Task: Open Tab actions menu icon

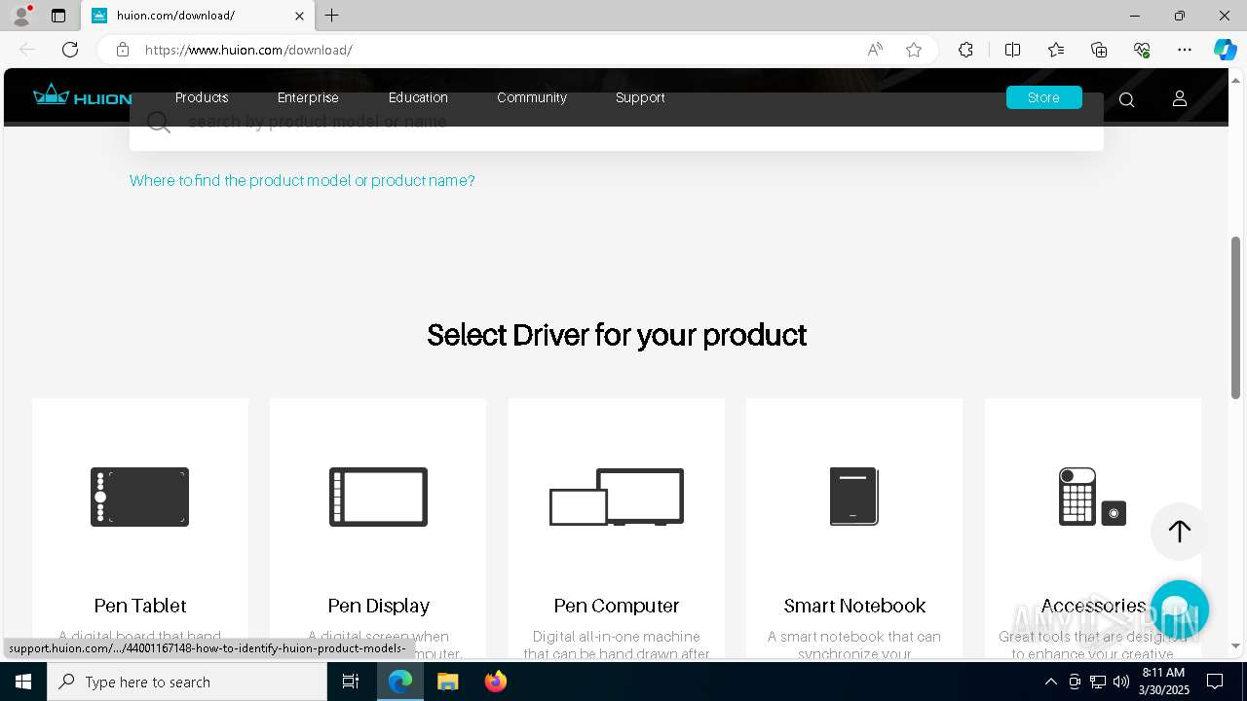Action: 58,16
